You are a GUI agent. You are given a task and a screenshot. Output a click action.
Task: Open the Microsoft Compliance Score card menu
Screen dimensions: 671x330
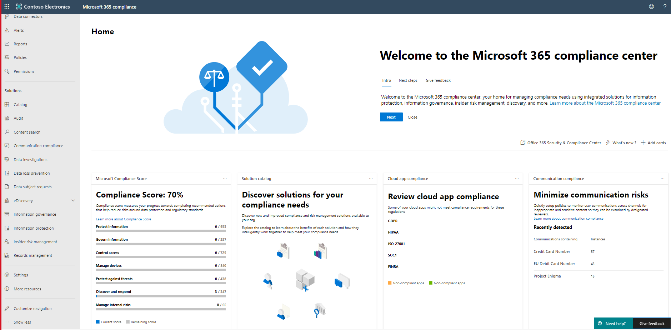tap(225, 178)
